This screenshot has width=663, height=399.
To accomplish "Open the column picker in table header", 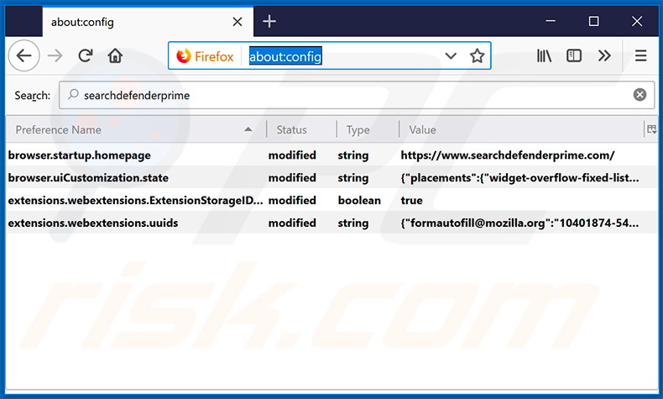I will coord(651,129).
